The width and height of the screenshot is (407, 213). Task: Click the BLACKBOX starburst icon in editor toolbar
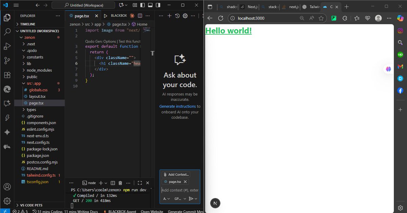click(132, 16)
